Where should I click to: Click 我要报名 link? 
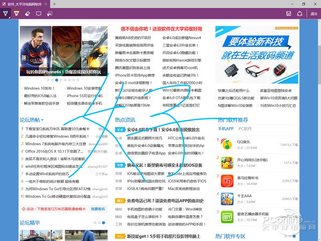click(x=98, y=209)
